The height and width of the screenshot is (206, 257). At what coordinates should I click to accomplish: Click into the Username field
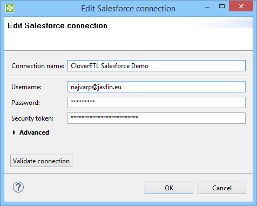(157, 87)
